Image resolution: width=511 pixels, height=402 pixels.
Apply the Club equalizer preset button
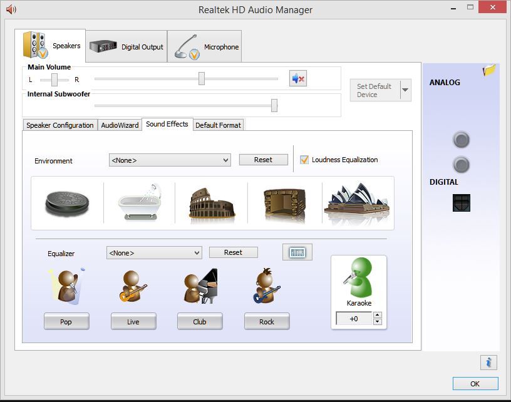(x=200, y=321)
